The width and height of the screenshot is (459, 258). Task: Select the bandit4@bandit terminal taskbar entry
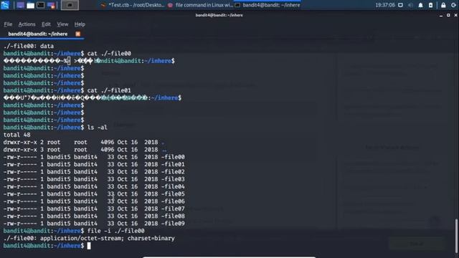tap(268, 5)
